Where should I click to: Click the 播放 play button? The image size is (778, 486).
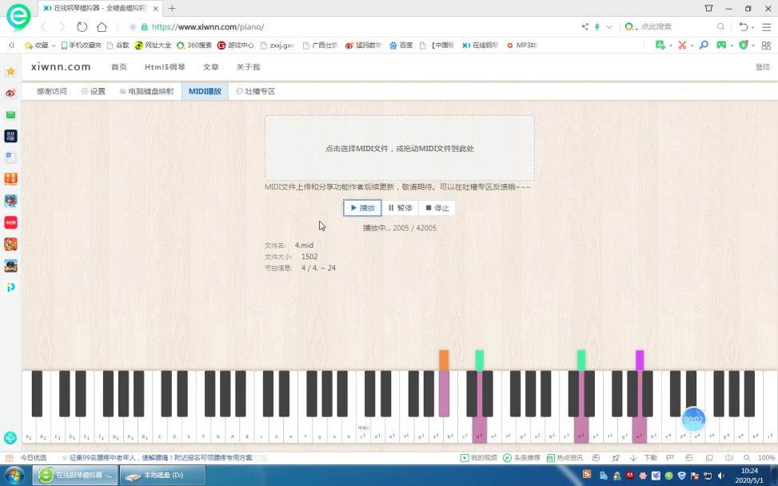coord(363,208)
